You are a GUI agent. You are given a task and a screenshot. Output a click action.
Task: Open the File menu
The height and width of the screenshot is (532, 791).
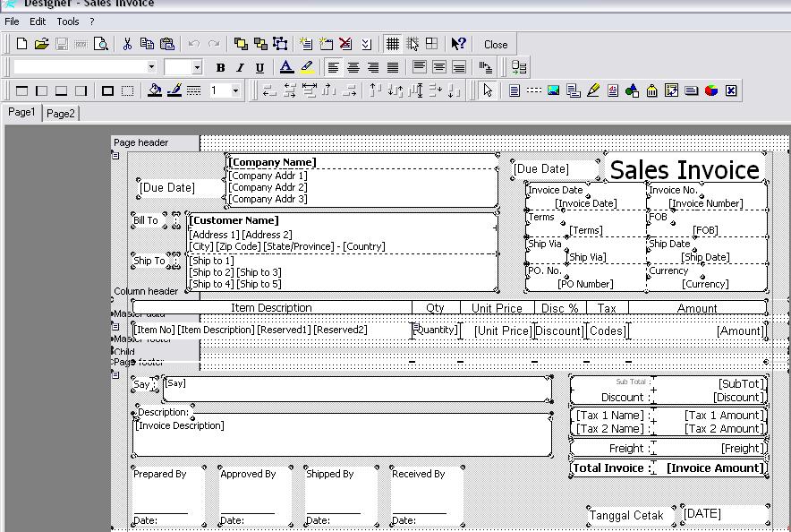[x=12, y=21]
